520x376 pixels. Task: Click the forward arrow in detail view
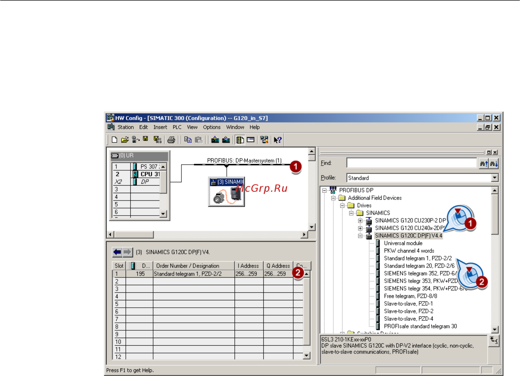click(128, 252)
